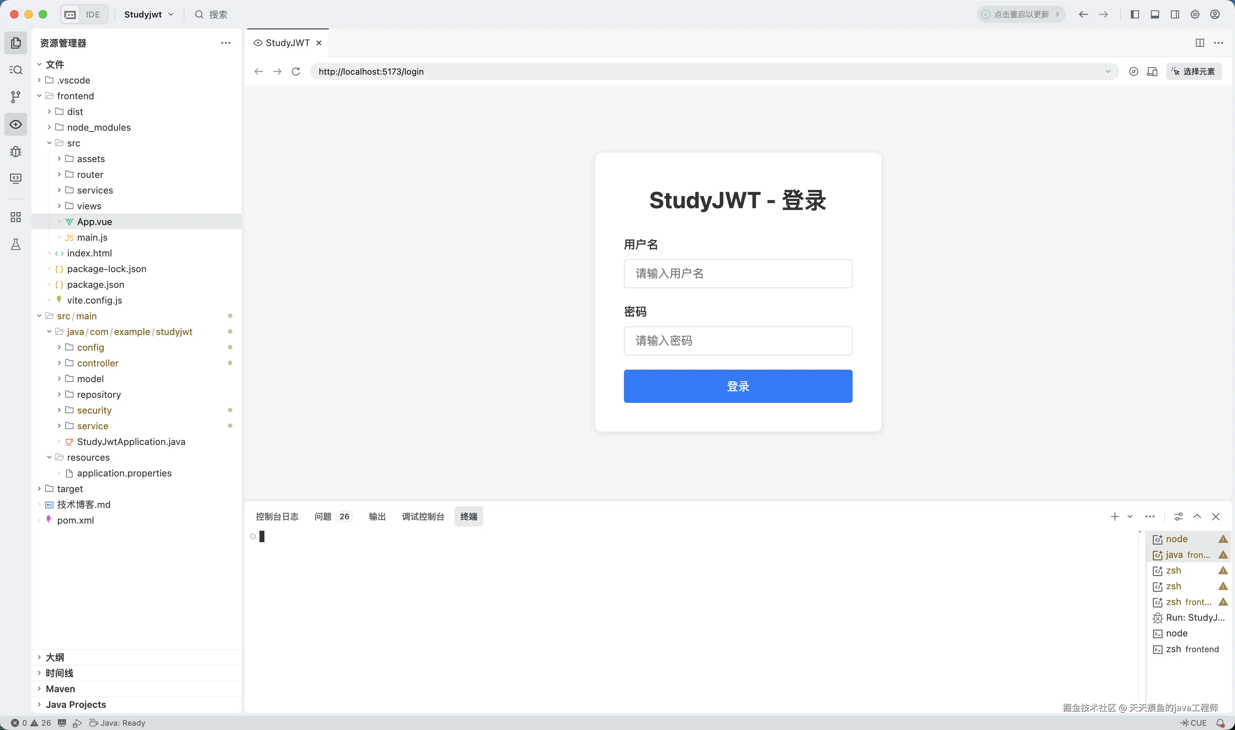Toggle the secondary sidebar layout button
1235x730 pixels.
tap(1175, 14)
